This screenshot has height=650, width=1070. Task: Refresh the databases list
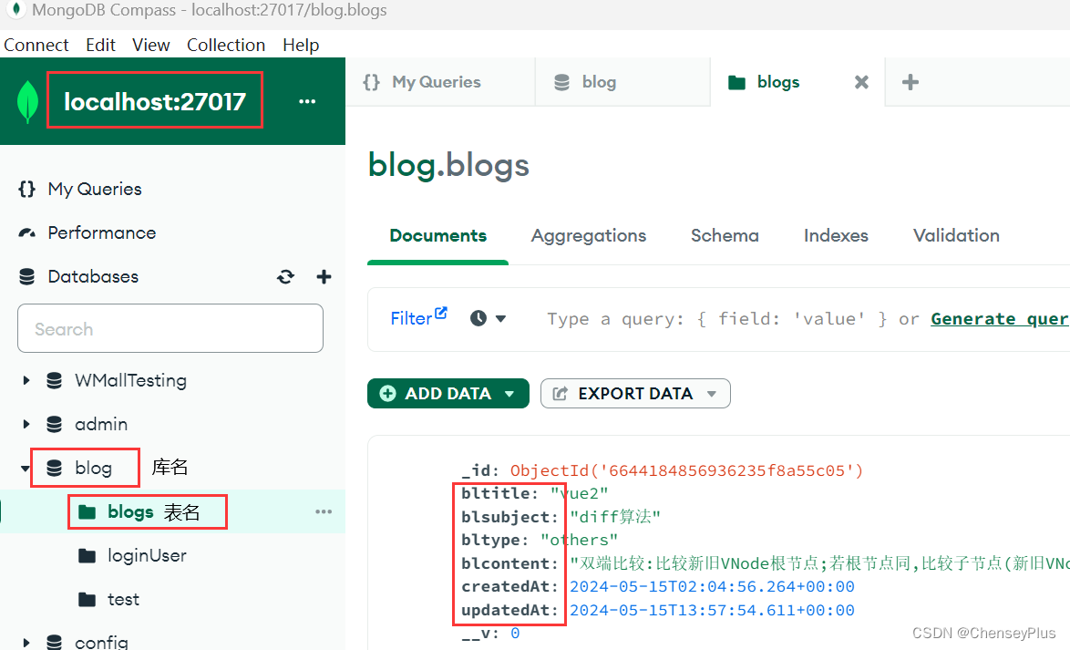[x=285, y=276]
